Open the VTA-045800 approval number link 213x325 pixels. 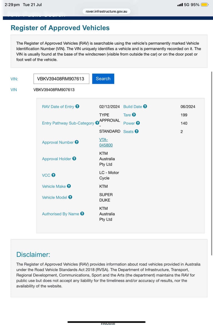click(106, 142)
